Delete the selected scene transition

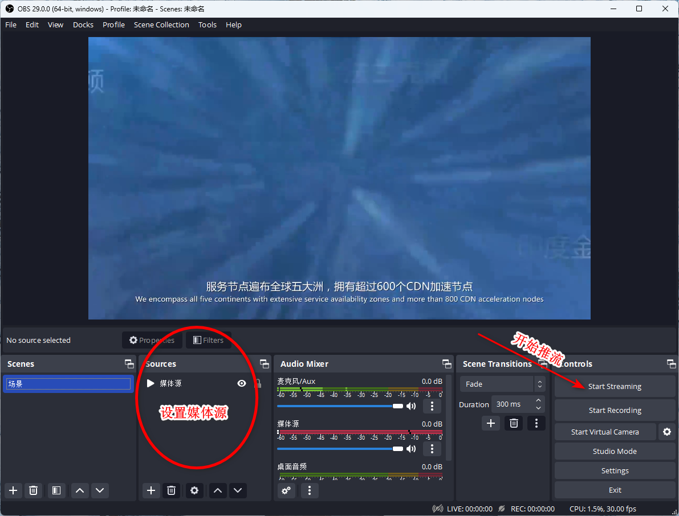coord(514,423)
